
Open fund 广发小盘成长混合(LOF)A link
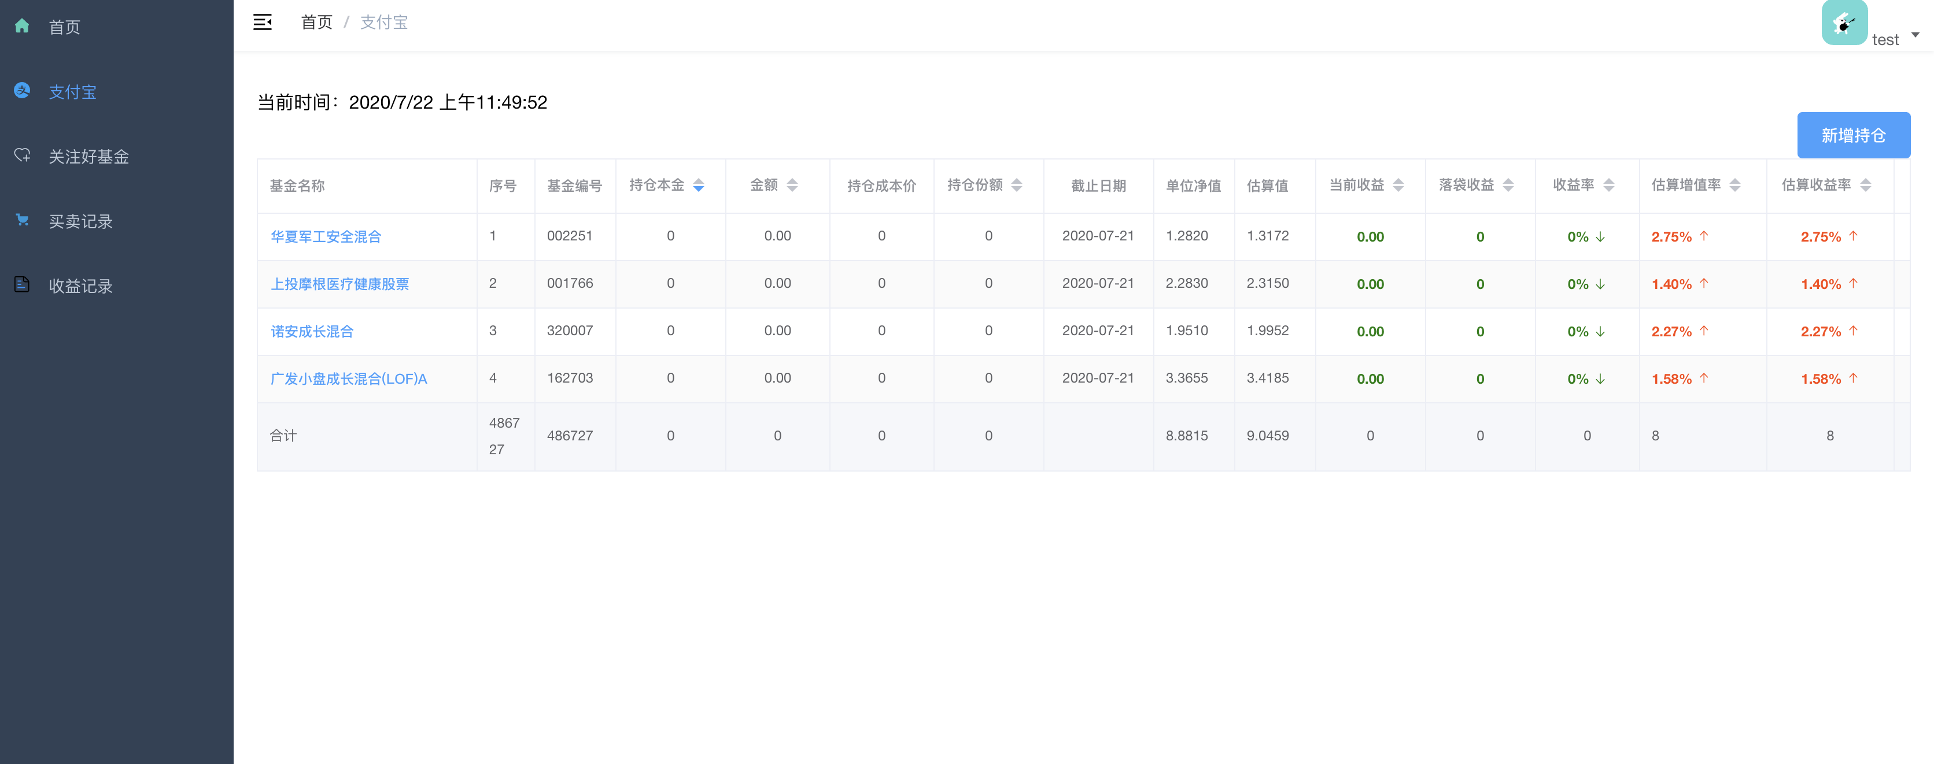tap(348, 379)
